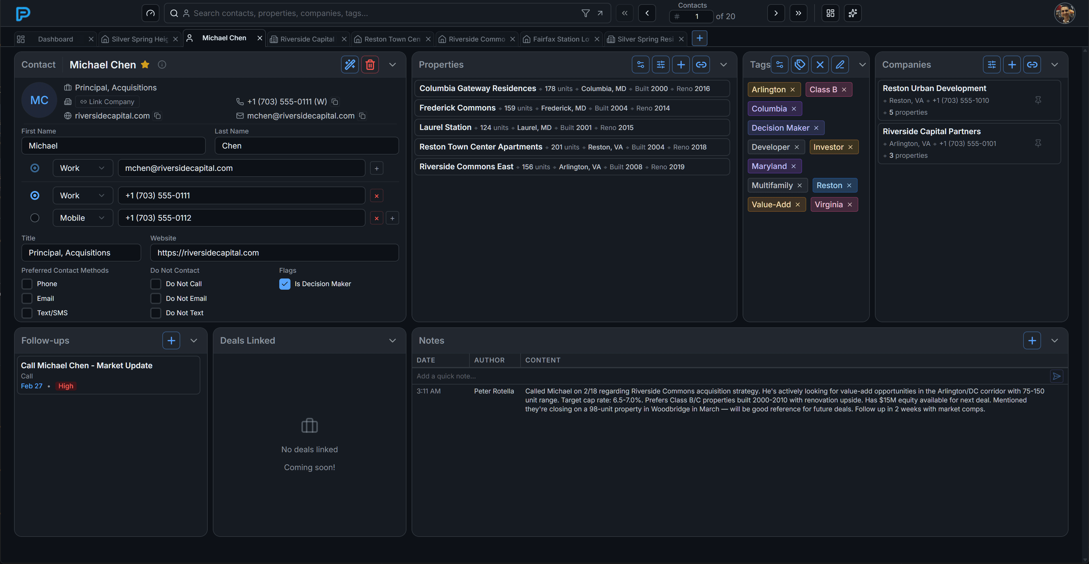This screenshot has height=564, width=1089.
Task: Open the Dashboard tab
Action: (x=55, y=39)
